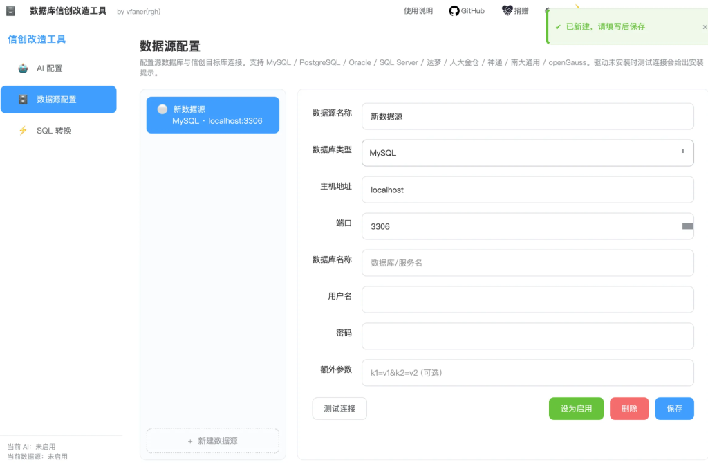The height and width of the screenshot is (467, 708).
Task: Toggle the status circle on 新数据源 card
Action: pyautogui.click(x=162, y=109)
